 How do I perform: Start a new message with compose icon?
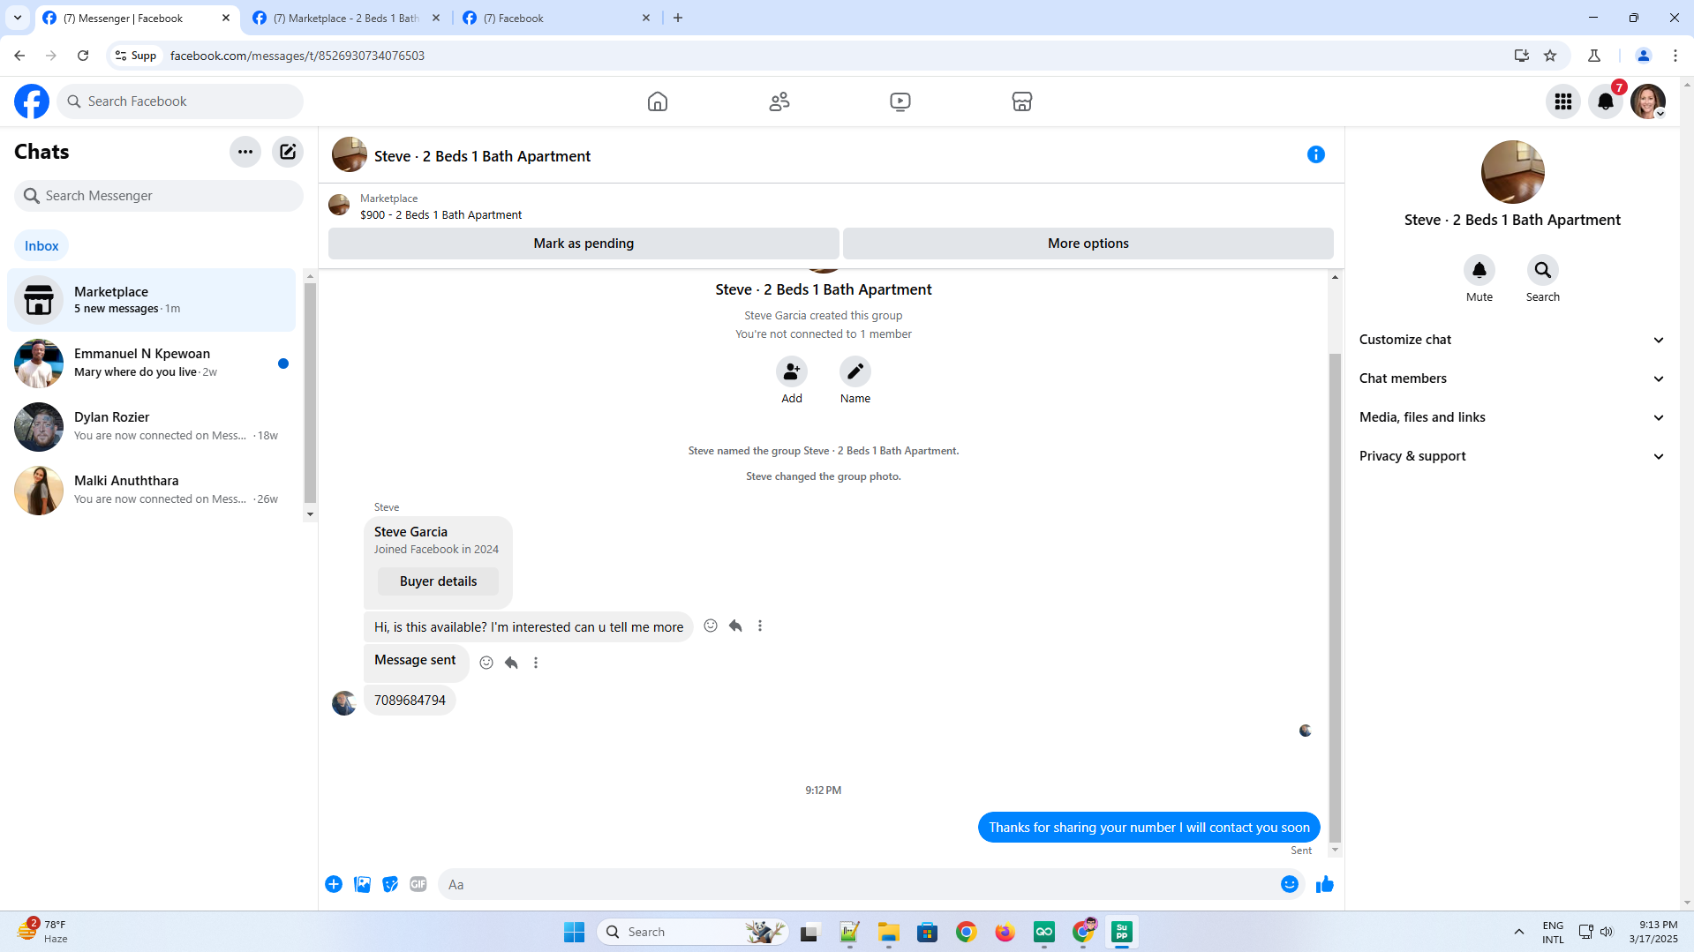288,152
